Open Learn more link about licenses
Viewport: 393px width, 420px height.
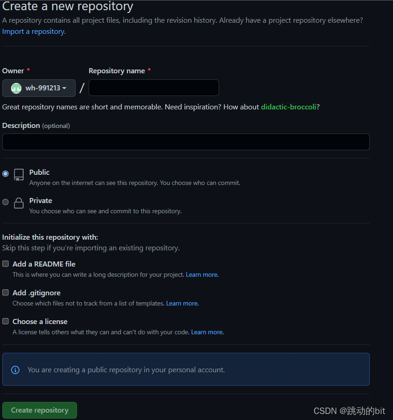pos(207,332)
